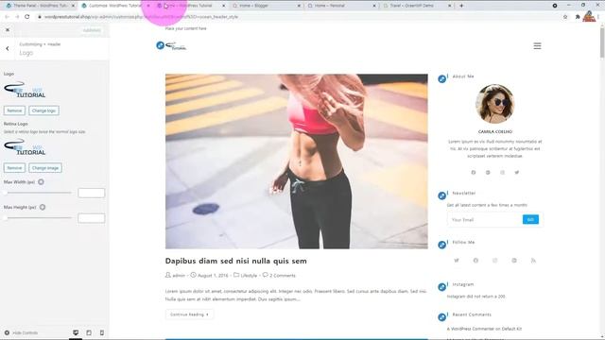605x340 pixels.
Task: Click Twitter icon in Follow Me widget
Action: click(x=457, y=261)
